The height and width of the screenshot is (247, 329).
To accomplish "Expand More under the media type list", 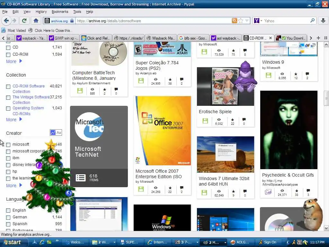I will 14,61.
